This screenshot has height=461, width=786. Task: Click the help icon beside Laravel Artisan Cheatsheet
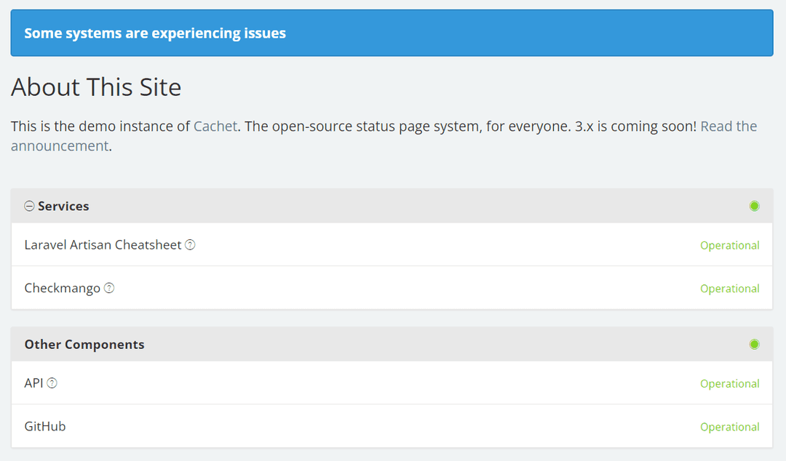190,244
